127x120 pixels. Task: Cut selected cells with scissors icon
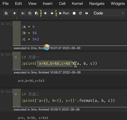pos(23,13)
